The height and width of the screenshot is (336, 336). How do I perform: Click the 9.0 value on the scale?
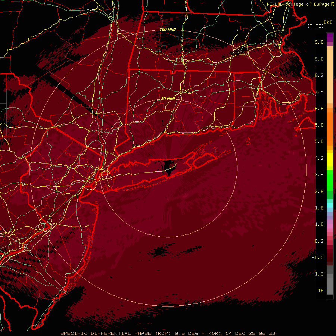pos(319,59)
